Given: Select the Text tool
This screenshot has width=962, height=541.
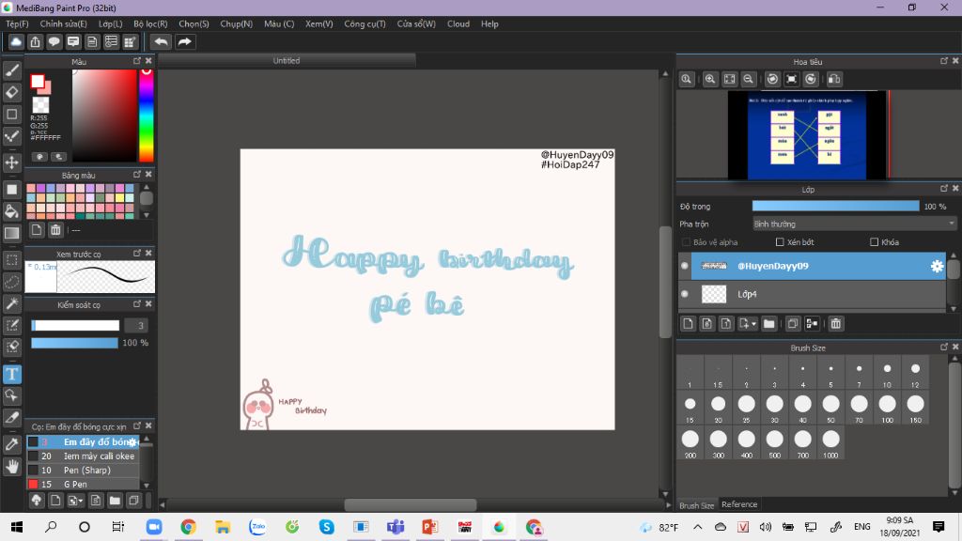Looking at the screenshot, I should (11, 374).
